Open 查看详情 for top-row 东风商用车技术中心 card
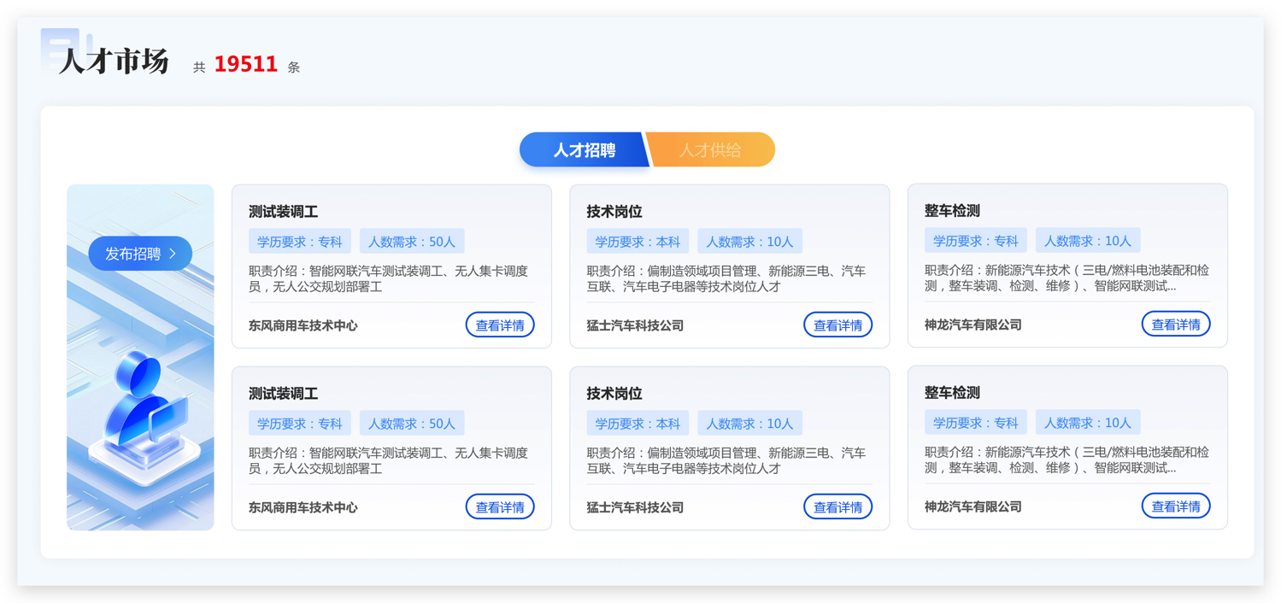1281x603 pixels. click(500, 325)
